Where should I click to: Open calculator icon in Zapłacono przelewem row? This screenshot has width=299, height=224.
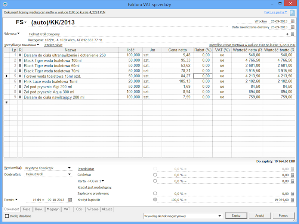(293, 194)
